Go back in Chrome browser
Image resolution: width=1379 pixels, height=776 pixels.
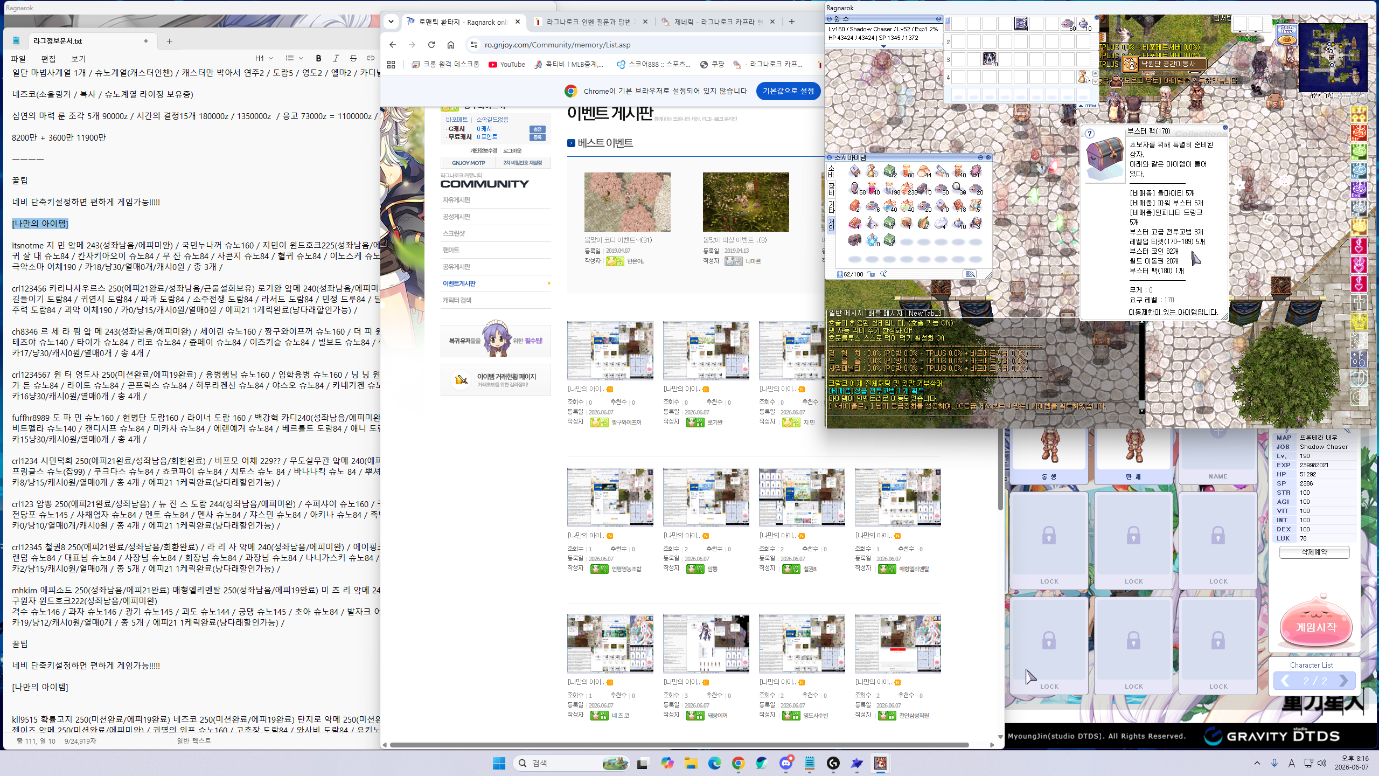click(392, 45)
